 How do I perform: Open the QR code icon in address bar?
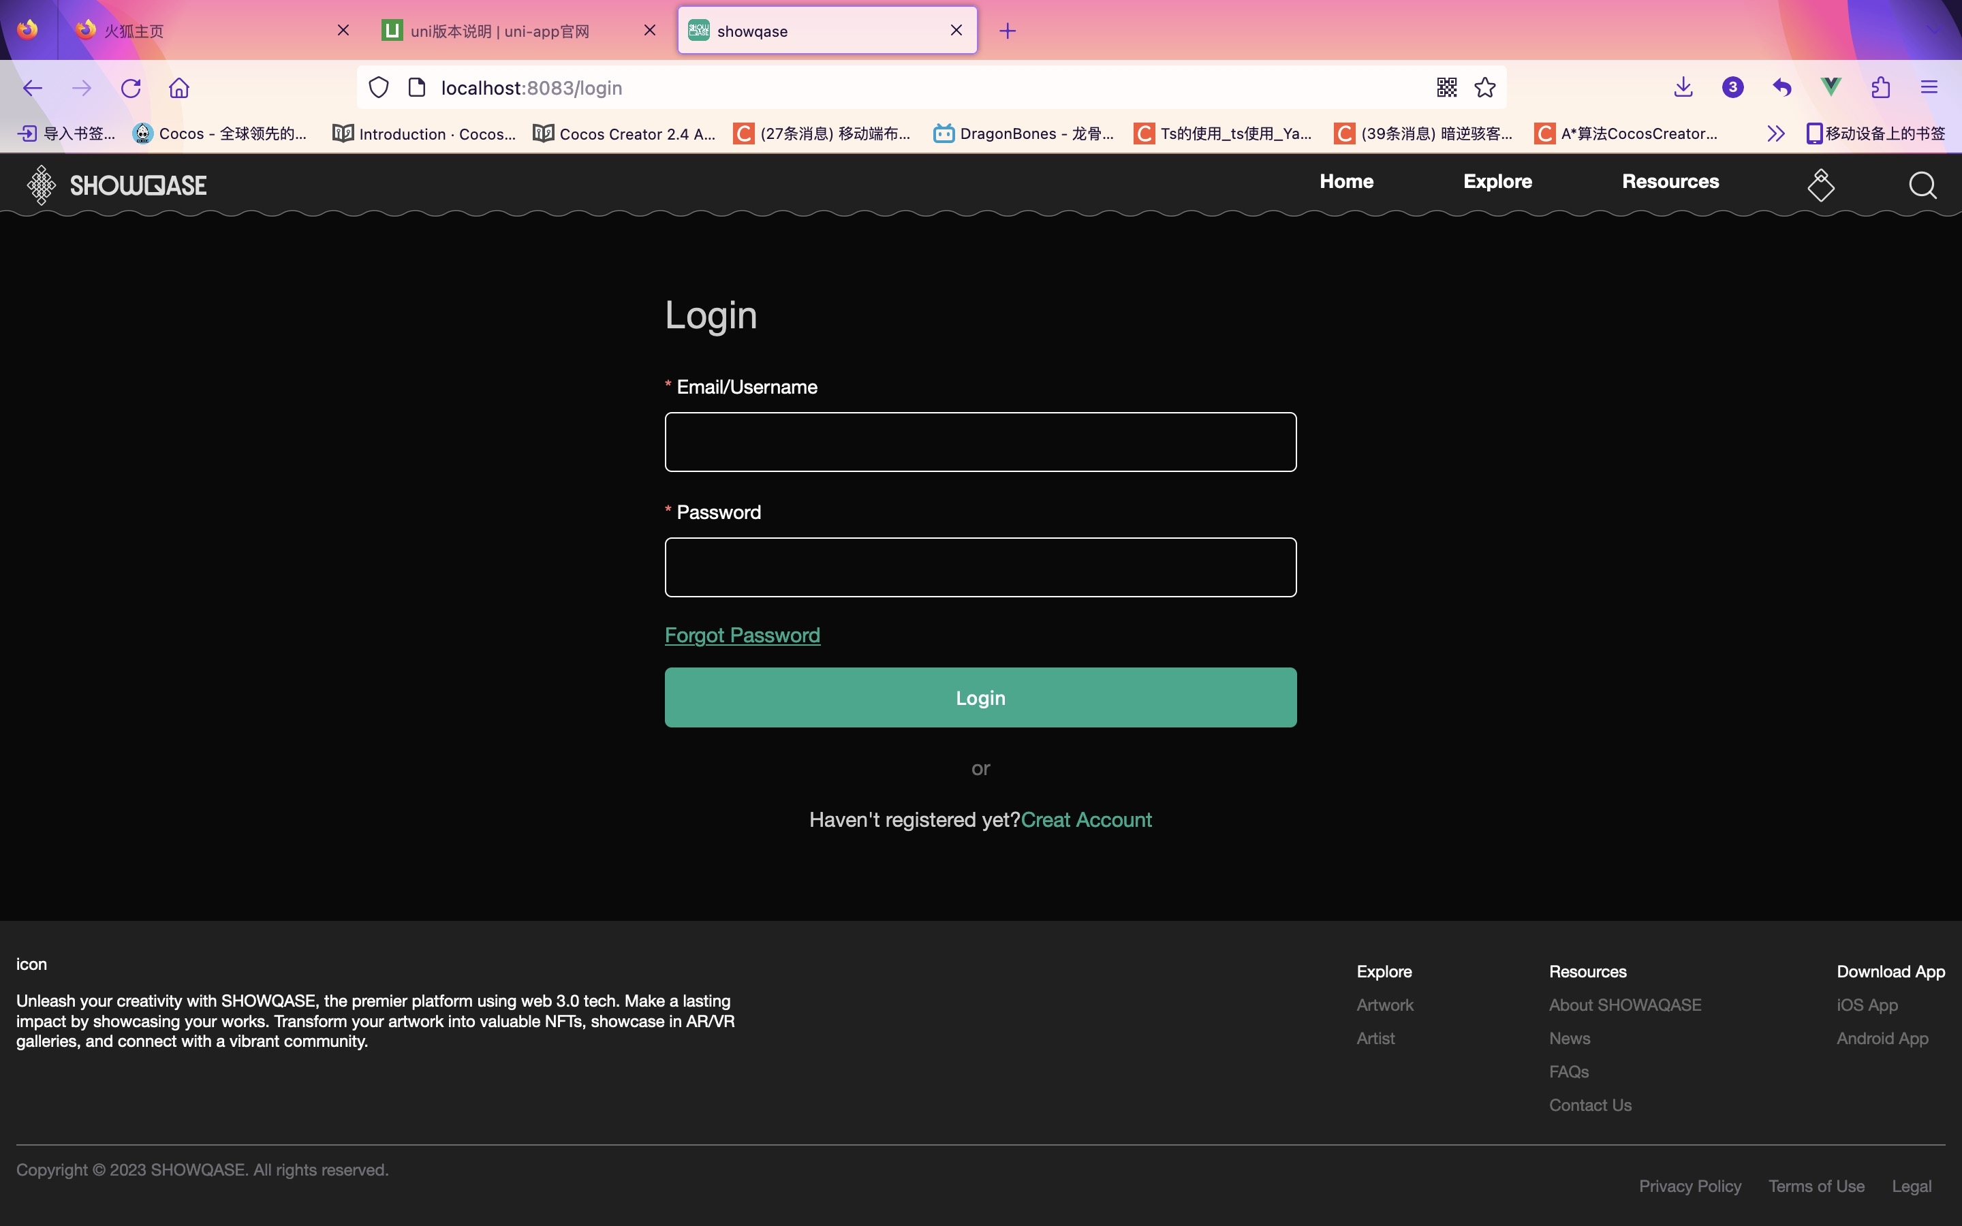1446,88
